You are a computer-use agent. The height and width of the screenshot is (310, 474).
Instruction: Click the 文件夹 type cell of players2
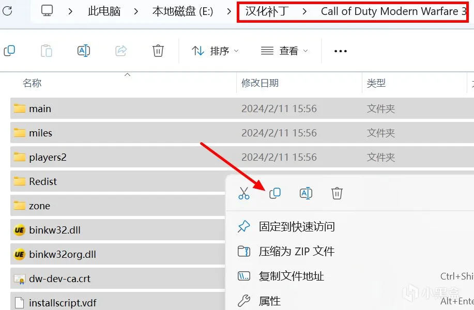(380, 157)
